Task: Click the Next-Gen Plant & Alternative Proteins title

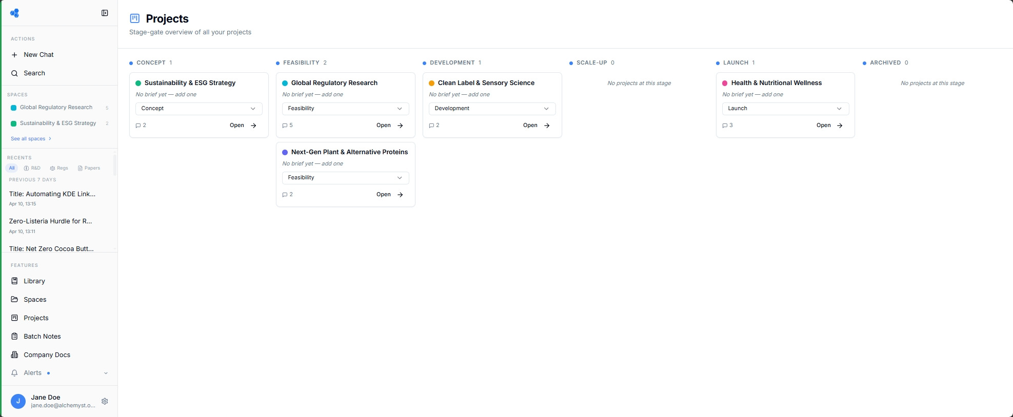Action: pos(350,152)
